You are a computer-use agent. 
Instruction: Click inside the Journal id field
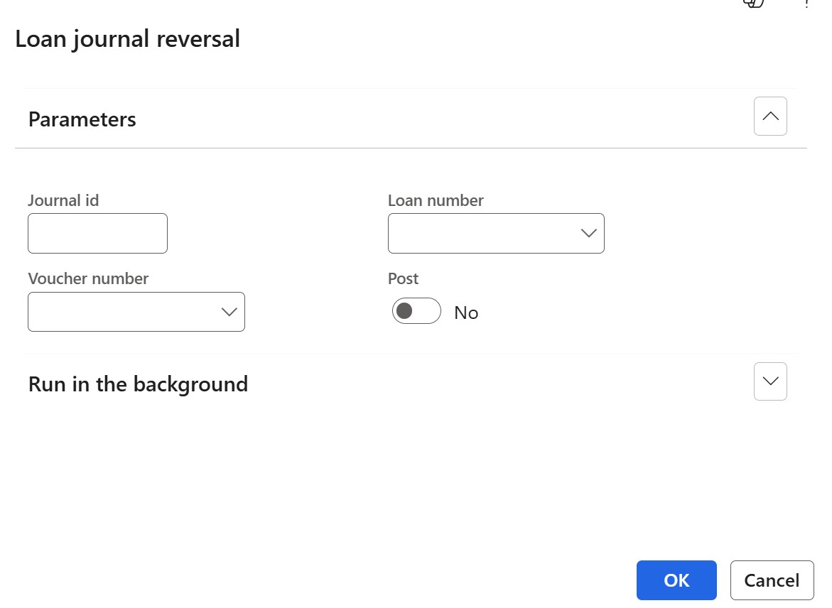click(x=97, y=233)
